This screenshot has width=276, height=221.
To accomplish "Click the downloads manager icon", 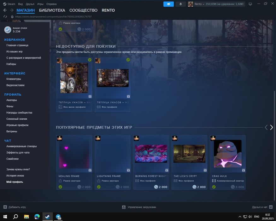I will tap(124, 207).
